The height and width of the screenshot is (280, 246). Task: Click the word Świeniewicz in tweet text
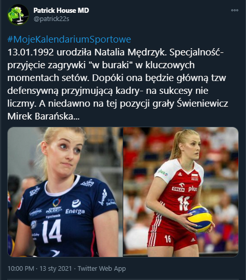203,104
